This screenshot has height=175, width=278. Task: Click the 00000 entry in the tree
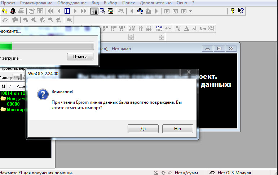(x=13, y=104)
